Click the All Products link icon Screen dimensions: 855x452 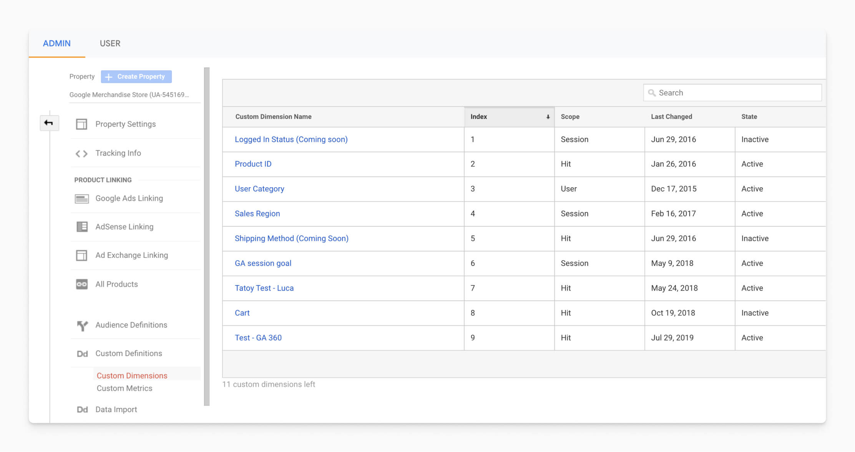(82, 284)
